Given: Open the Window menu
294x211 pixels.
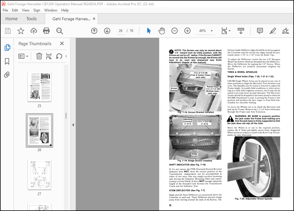Looking at the screenshot, I should [51, 10].
